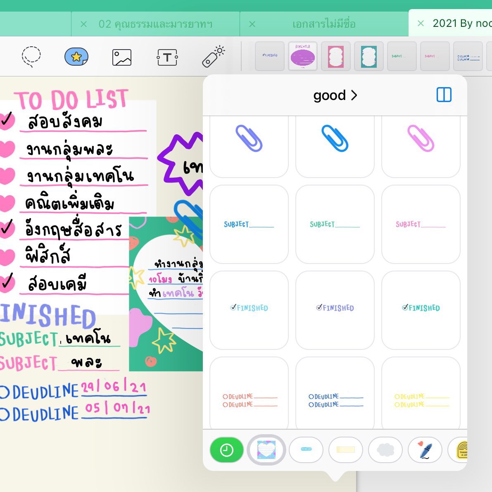Close the เอกสารไม่มีชื่อ tab
This screenshot has width=492, height=492.
pyautogui.click(x=252, y=24)
